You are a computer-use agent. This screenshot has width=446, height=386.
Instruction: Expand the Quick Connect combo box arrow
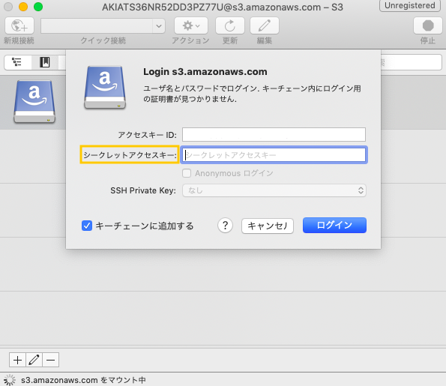click(159, 26)
